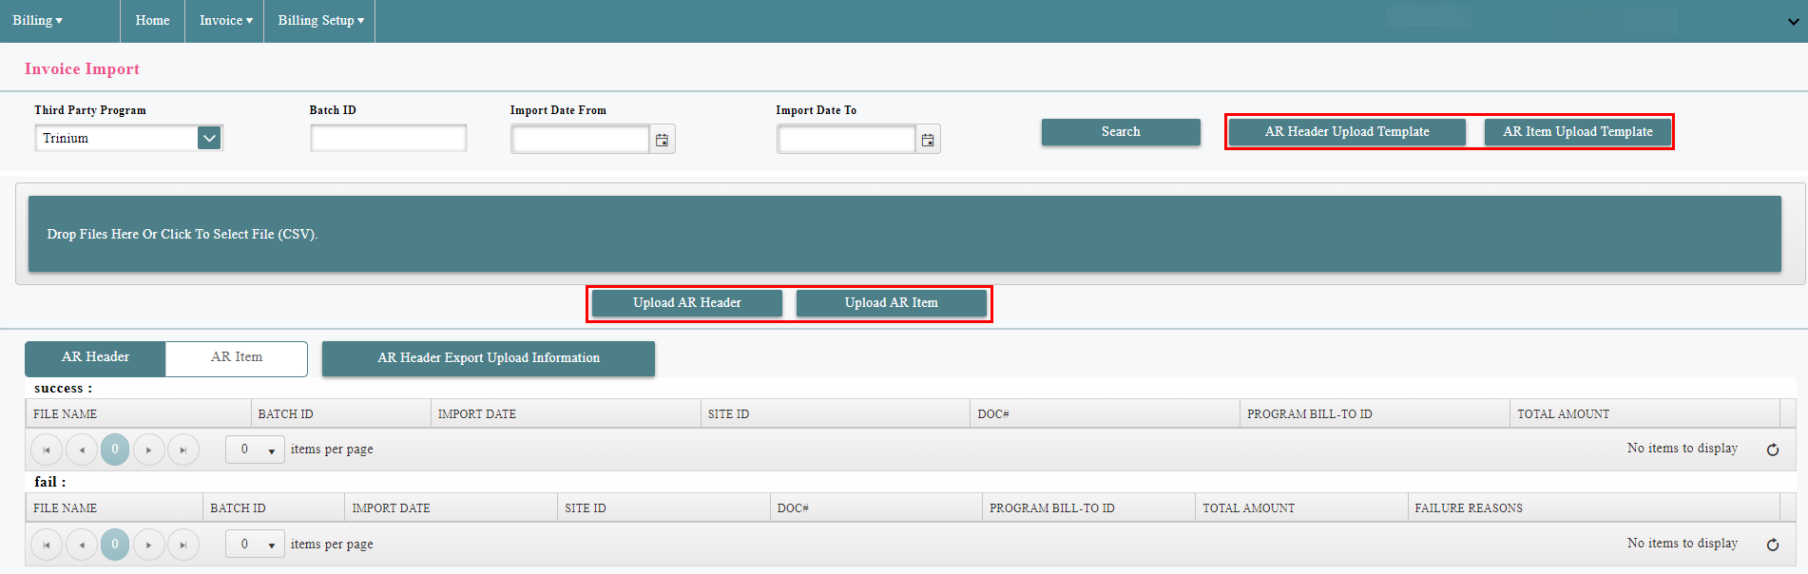Focus the Import Date To field

click(847, 140)
